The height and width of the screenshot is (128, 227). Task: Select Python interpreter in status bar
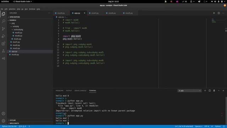point(9,127)
